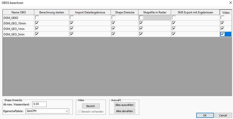Close the OBOS berechnen window

coord(227,3)
